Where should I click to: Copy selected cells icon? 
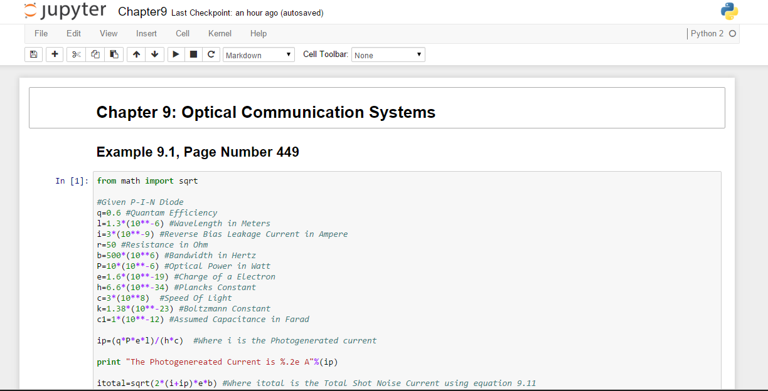pos(95,55)
